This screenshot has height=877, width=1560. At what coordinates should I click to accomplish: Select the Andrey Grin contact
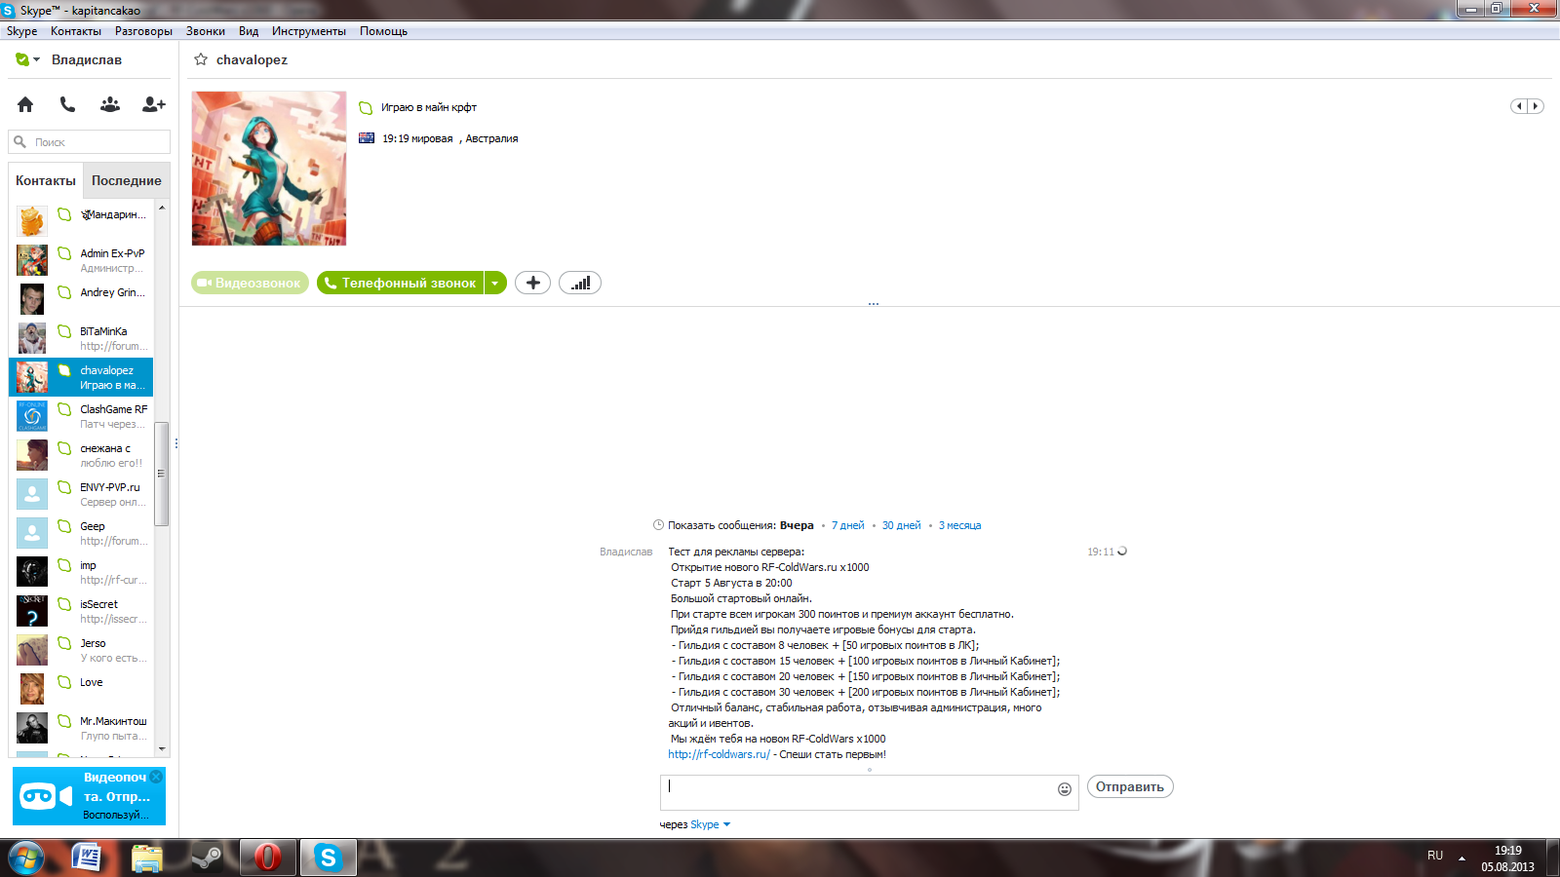point(81,299)
